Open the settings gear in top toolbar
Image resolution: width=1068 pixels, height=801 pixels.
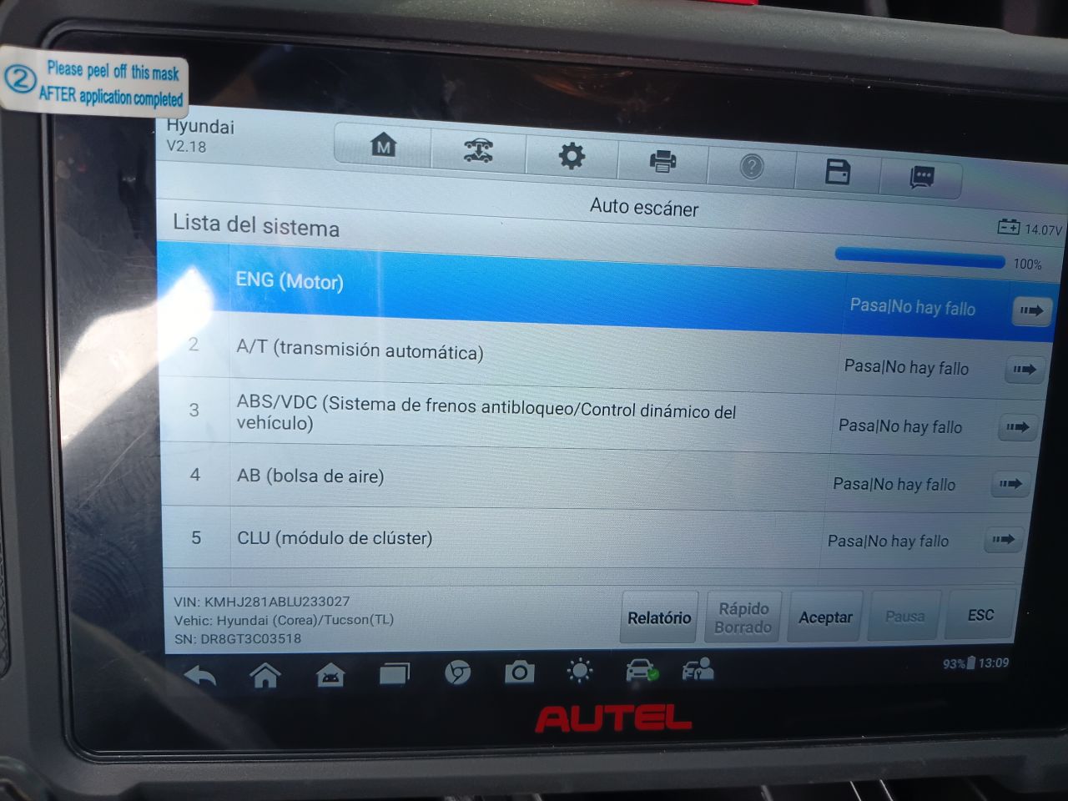(572, 156)
